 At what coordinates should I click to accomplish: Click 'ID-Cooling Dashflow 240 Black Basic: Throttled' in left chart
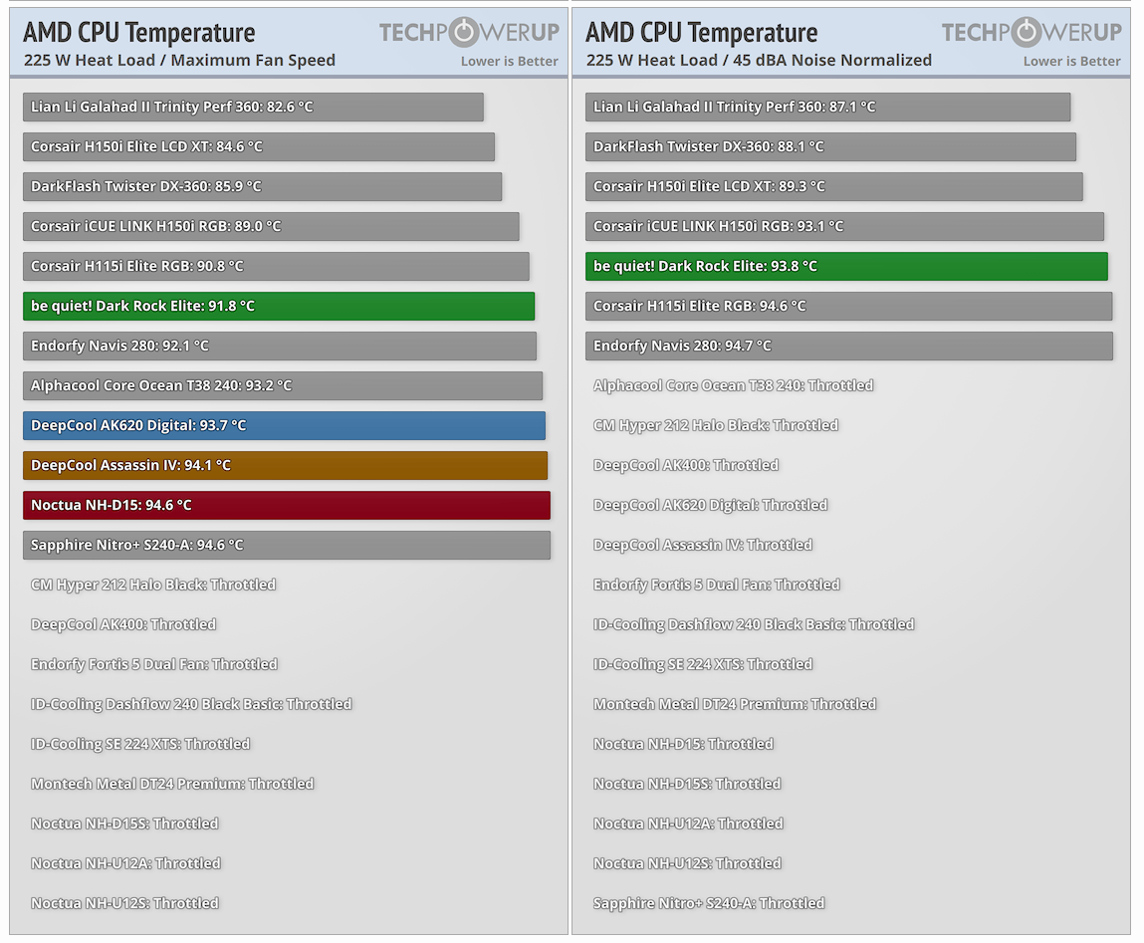191,704
